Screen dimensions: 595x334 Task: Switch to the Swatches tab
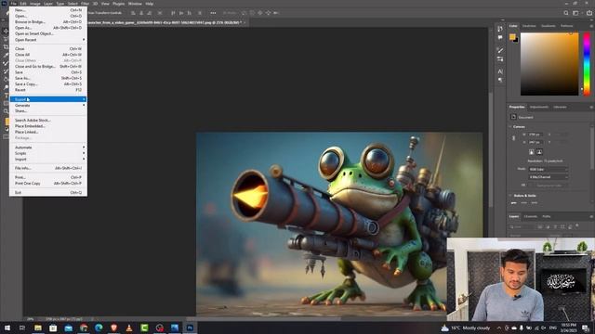(529, 26)
